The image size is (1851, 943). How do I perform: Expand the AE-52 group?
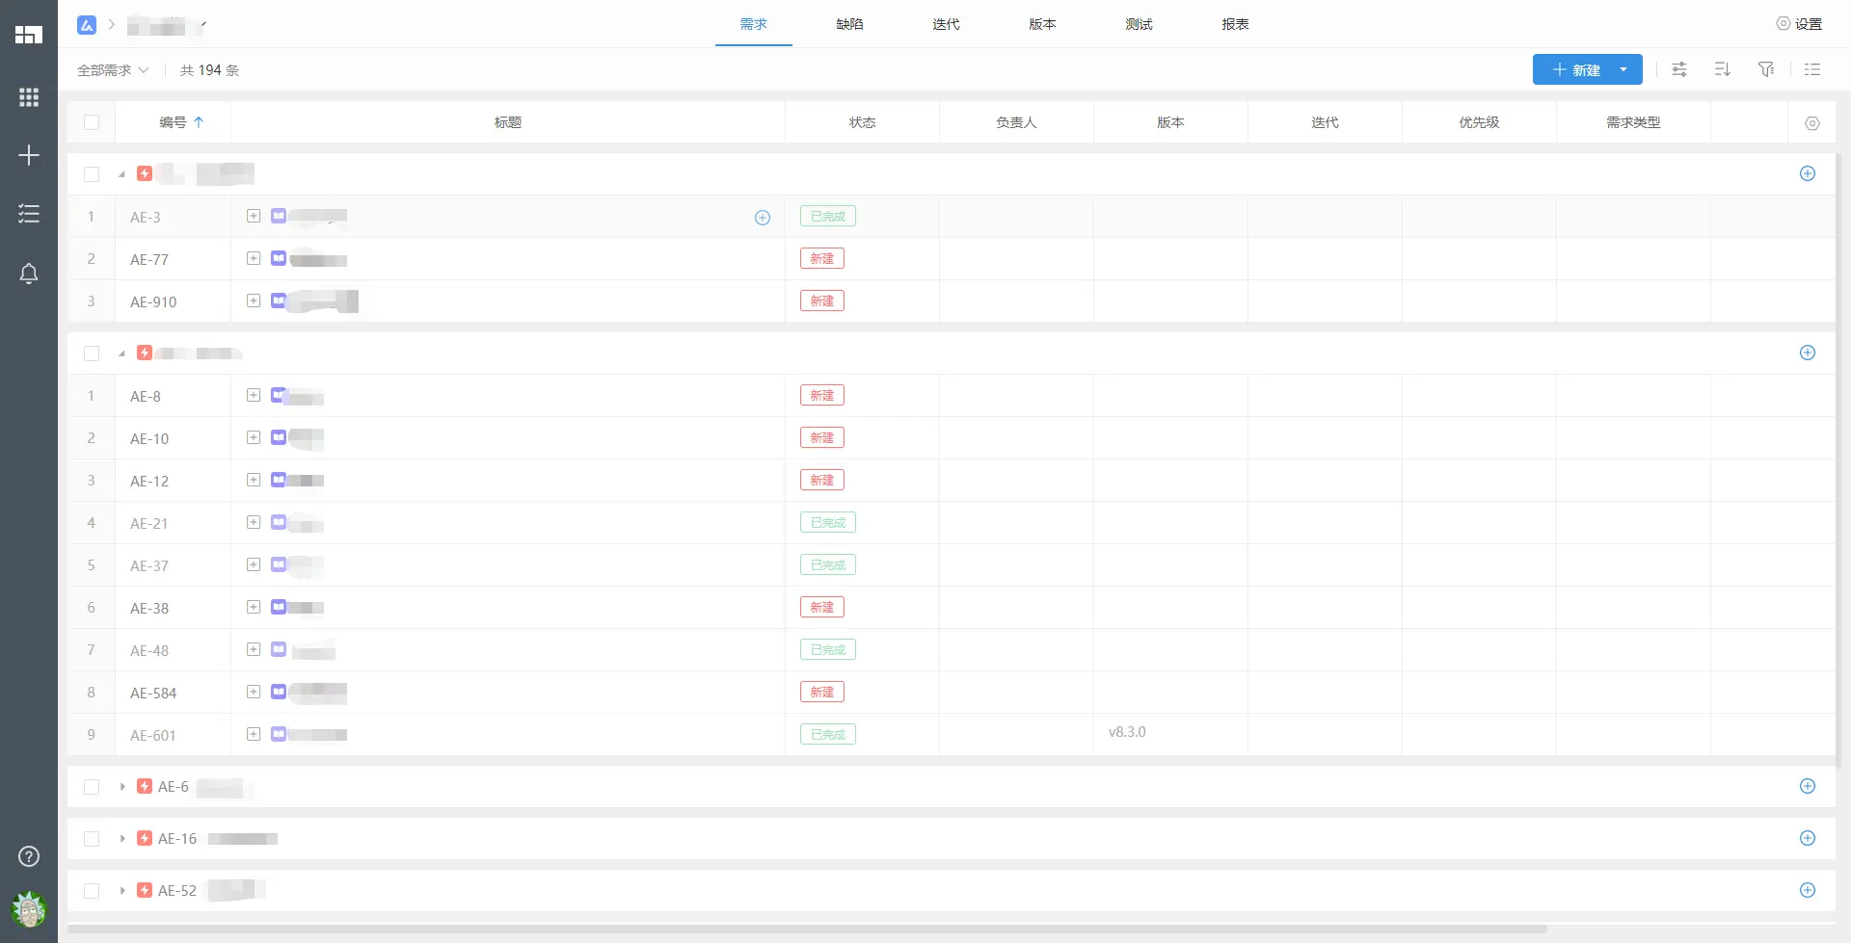121,891
